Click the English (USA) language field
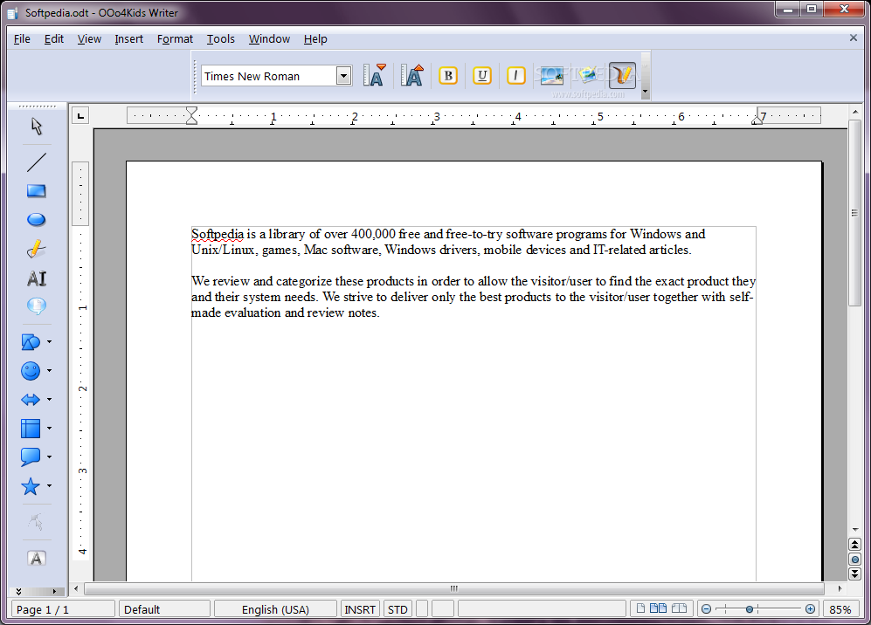Viewport: 871px width, 625px height. coord(275,609)
